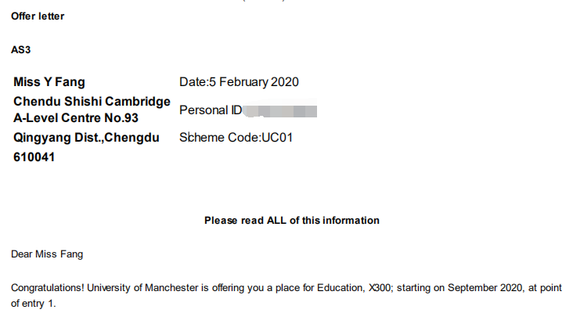Click the Date 5 February 2020 field
The image size is (573, 324).
[239, 82]
